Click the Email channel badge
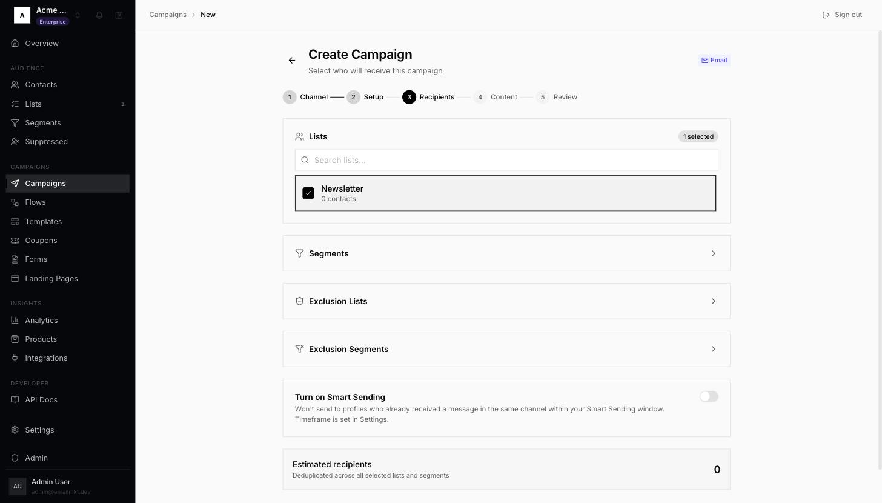 (714, 60)
